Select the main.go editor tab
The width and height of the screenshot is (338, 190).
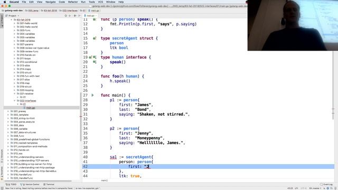click(x=90, y=16)
